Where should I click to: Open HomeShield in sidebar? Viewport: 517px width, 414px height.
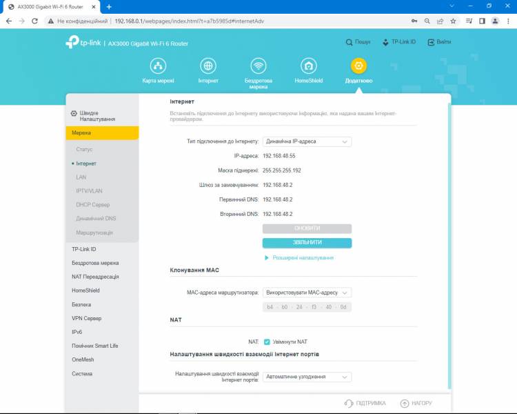point(85,290)
